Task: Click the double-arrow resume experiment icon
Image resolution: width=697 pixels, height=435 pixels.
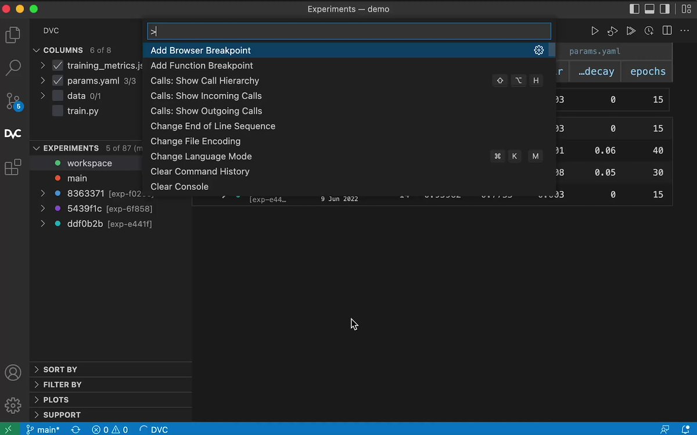Action: click(x=631, y=30)
